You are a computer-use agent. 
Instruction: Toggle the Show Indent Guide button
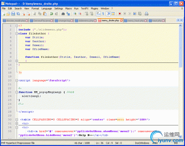tap(108, 14)
